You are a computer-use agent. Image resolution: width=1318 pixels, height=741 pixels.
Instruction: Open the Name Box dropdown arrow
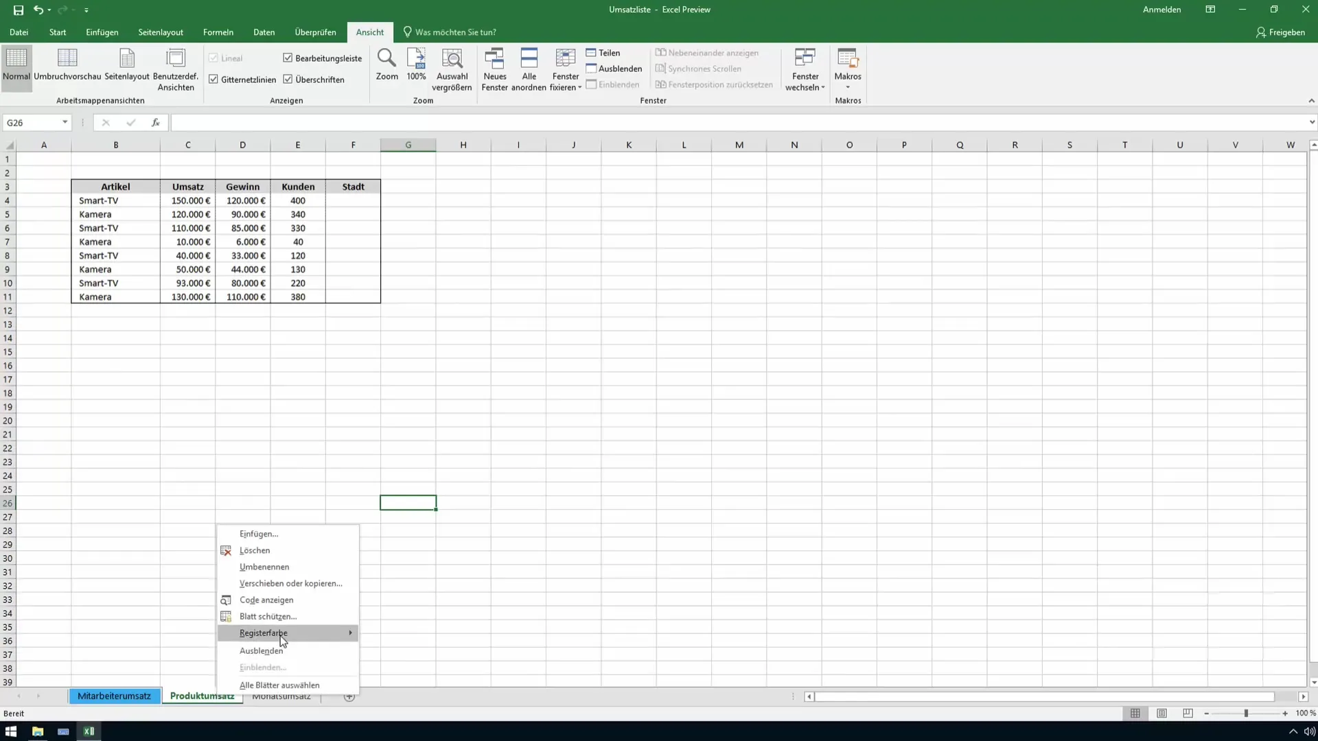(65, 122)
